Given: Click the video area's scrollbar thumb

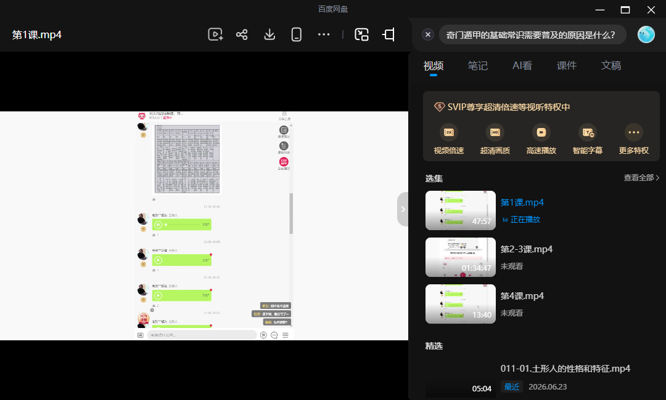Looking at the screenshot, I should tap(291, 213).
